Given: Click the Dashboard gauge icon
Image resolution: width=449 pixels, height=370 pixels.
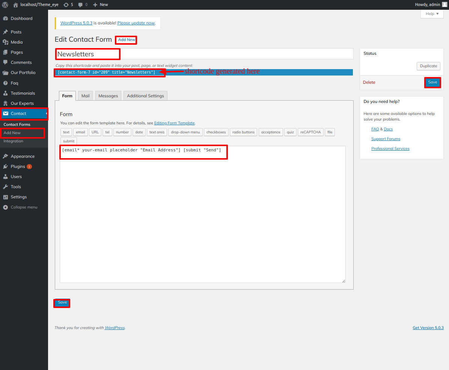Looking at the screenshot, I should [x=5, y=18].
